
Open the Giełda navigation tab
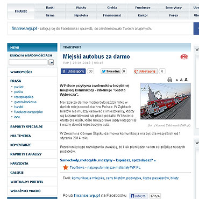[112, 8]
